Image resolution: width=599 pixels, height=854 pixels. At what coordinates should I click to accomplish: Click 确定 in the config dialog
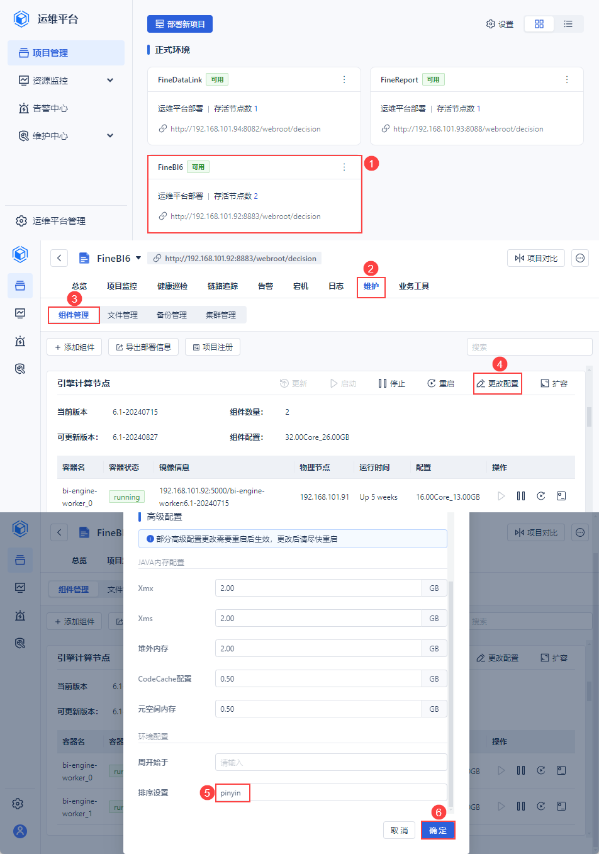[x=438, y=830]
